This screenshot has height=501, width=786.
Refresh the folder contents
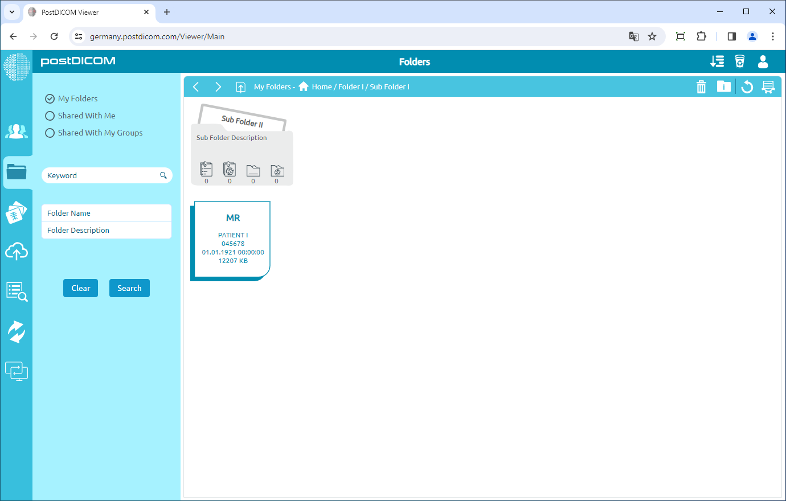(747, 87)
